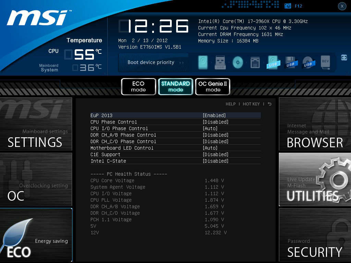Click the Boot device priority label
The width and height of the screenshot is (351, 263).
point(151,62)
